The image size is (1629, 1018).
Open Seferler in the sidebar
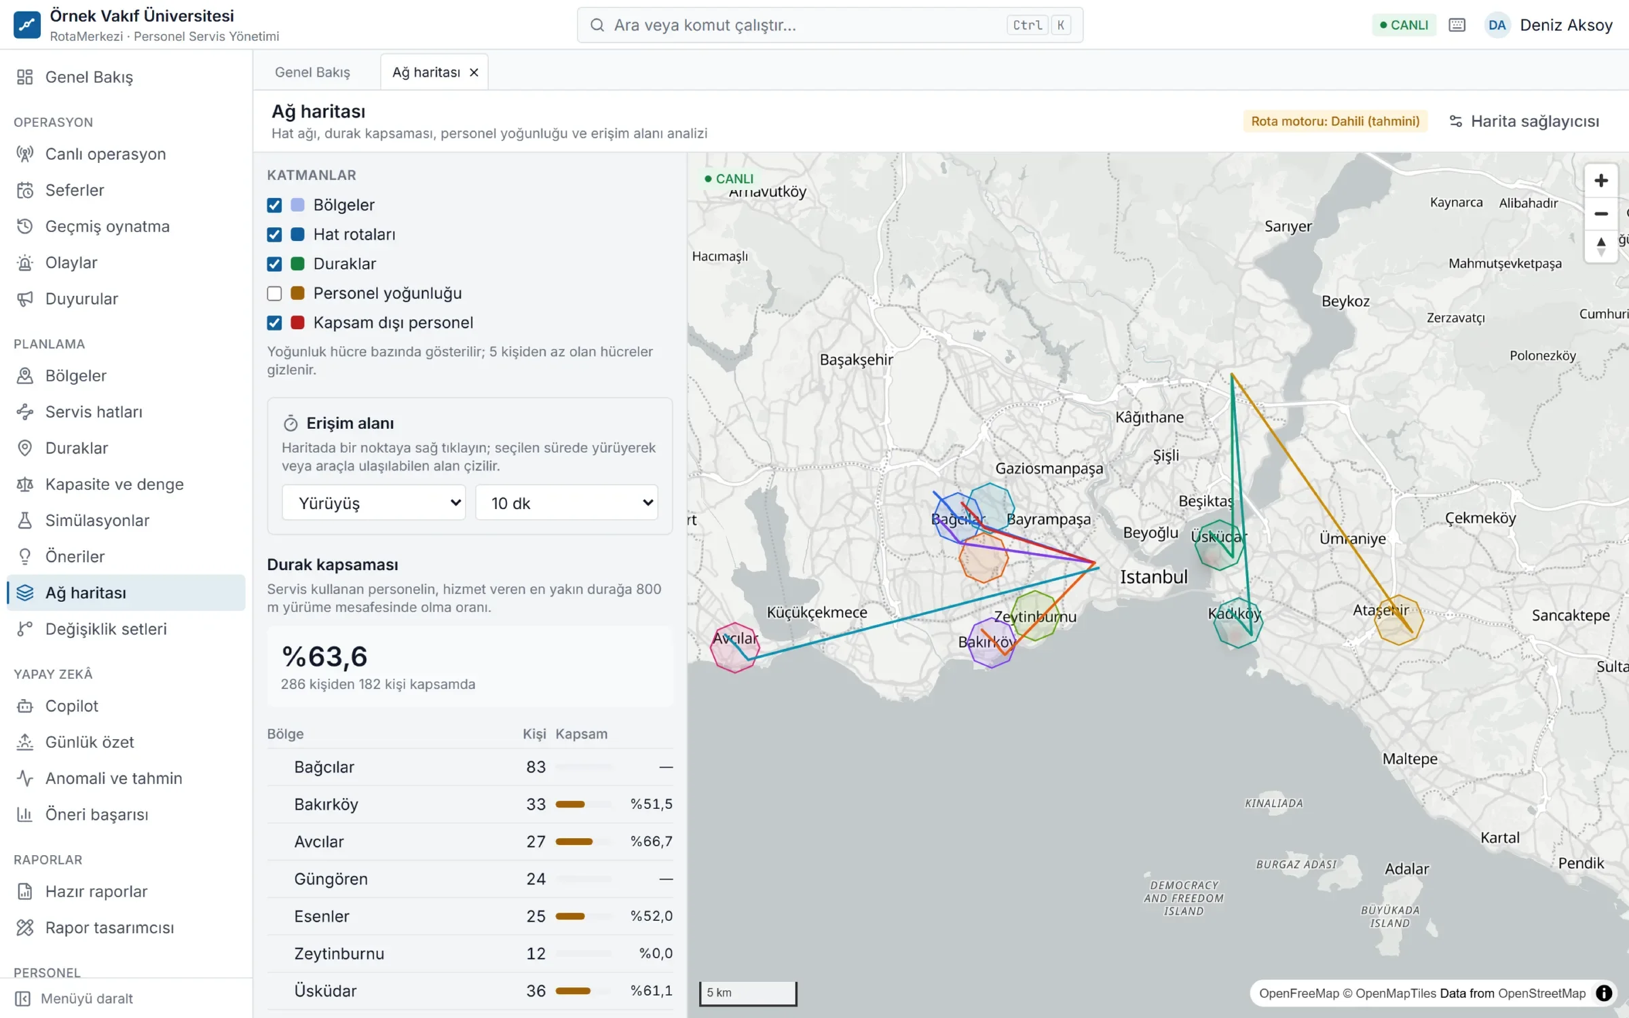point(126,190)
